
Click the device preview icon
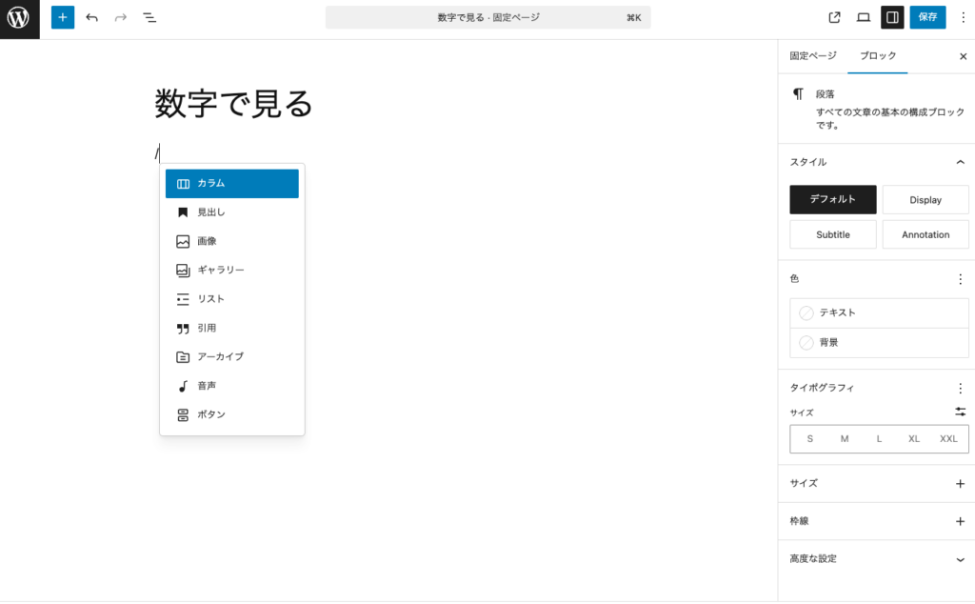coord(864,16)
